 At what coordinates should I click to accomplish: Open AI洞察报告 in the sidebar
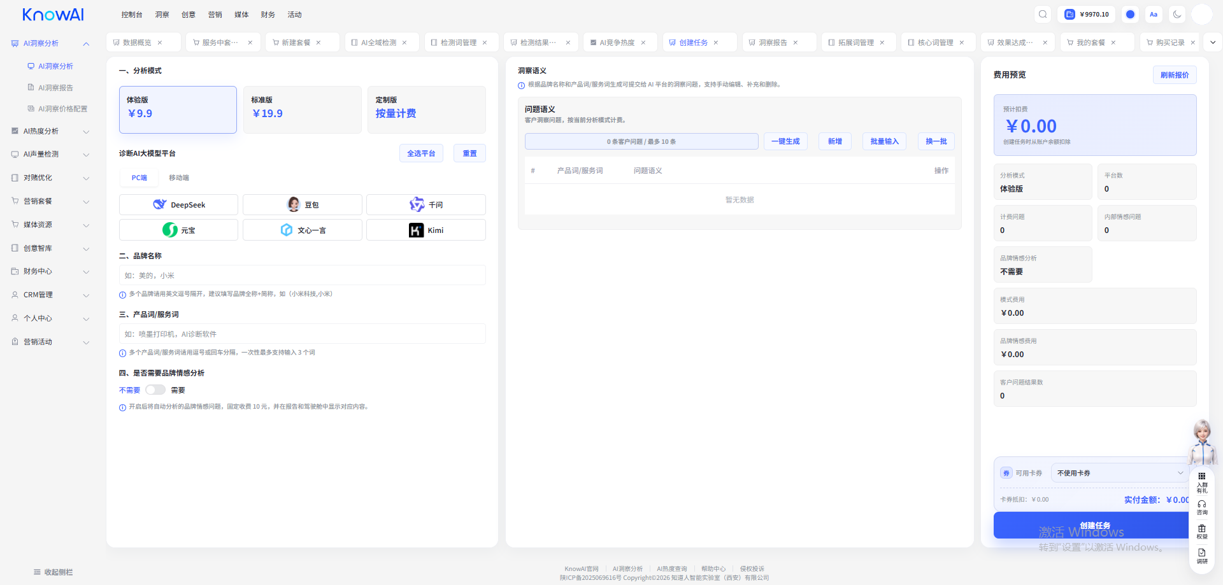point(55,88)
